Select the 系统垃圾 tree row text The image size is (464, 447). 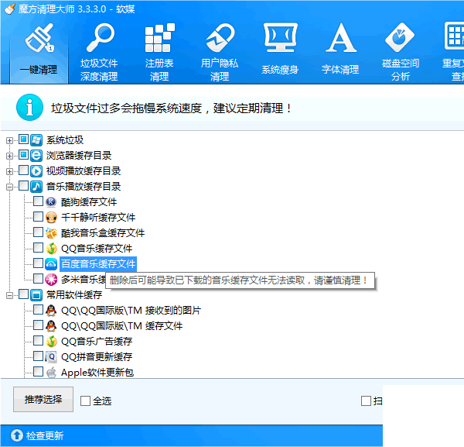click(x=65, y=140)
